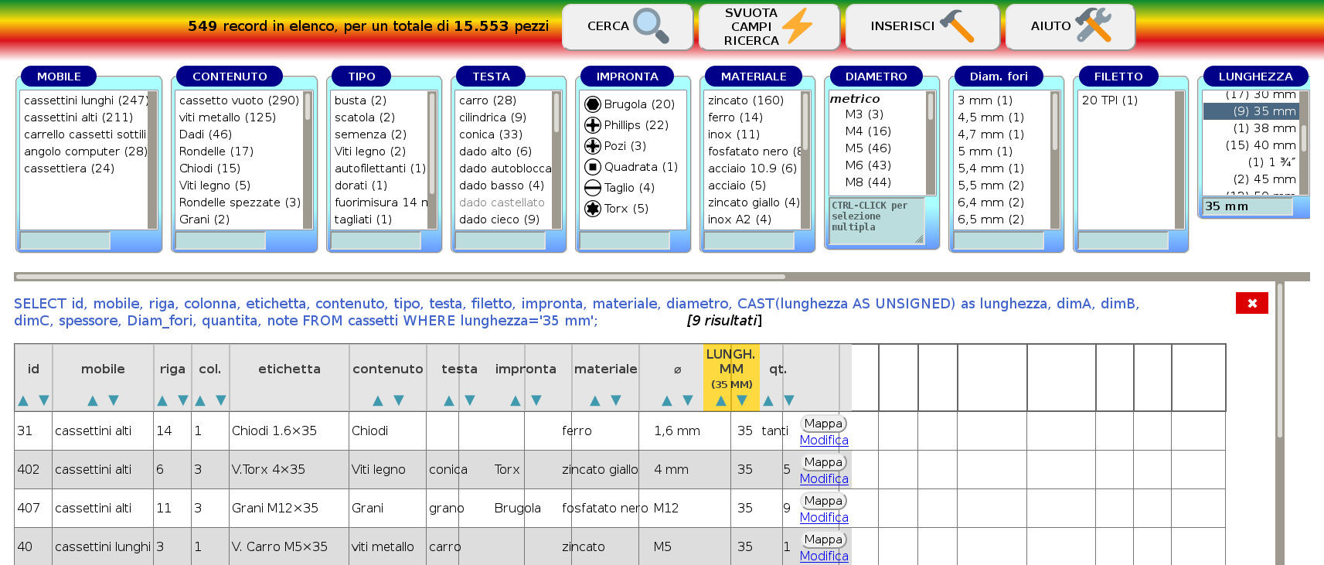1324x565 pixels.
Task: Sort id column ascending arrow
Action: pos(23,400)
